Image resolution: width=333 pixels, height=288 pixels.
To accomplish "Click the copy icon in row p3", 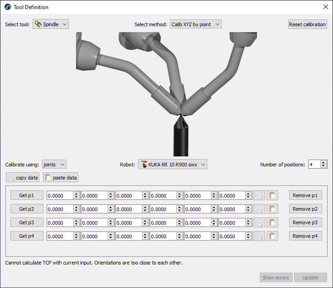I will [259, 222].
